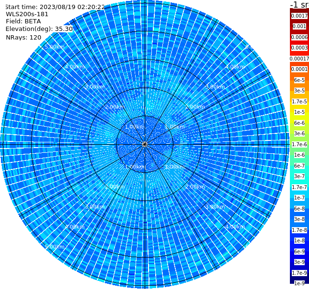
Task: Click the lower-right 2.00km ring label
Action: [x=195, y=187]
